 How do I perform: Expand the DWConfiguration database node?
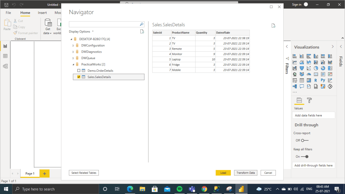pyautogui.click(x=73, y=46)
